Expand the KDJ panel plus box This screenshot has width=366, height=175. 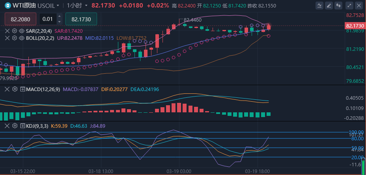pos(23,126)
